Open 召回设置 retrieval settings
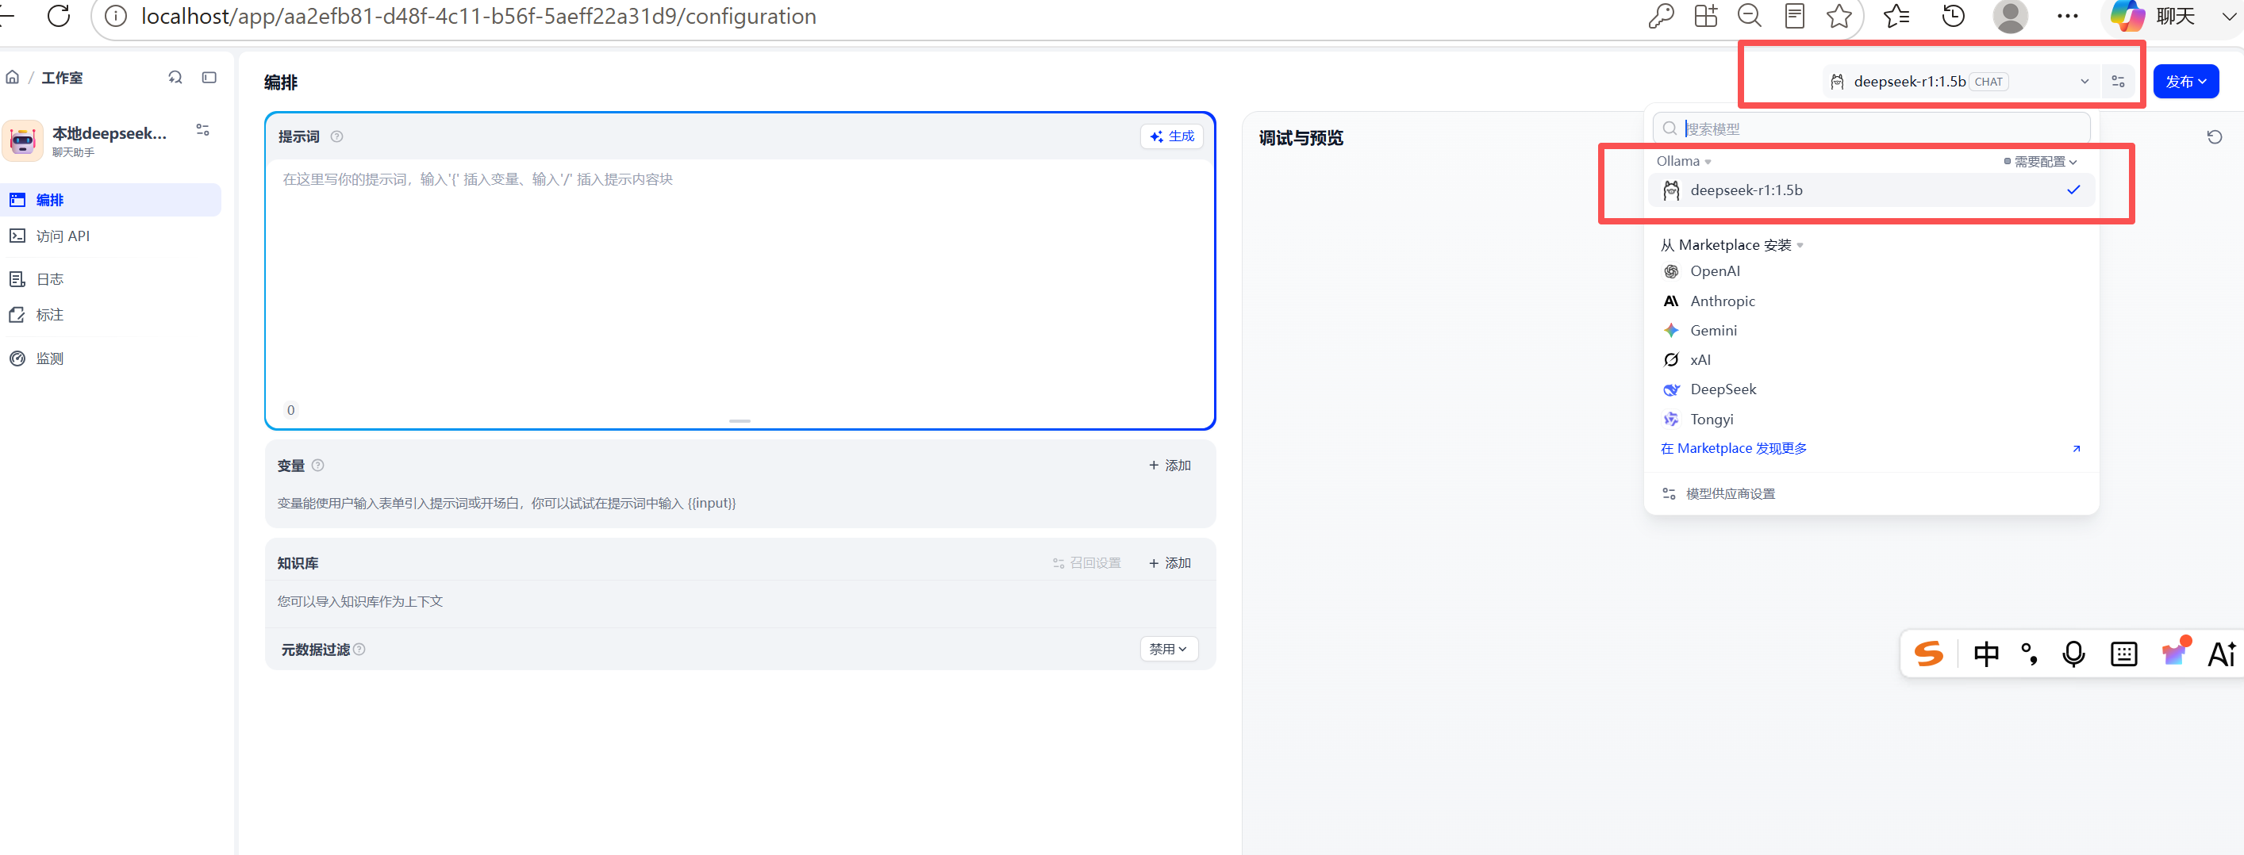The width and height of the screenshot is (2244, 855). point(1086,563)
